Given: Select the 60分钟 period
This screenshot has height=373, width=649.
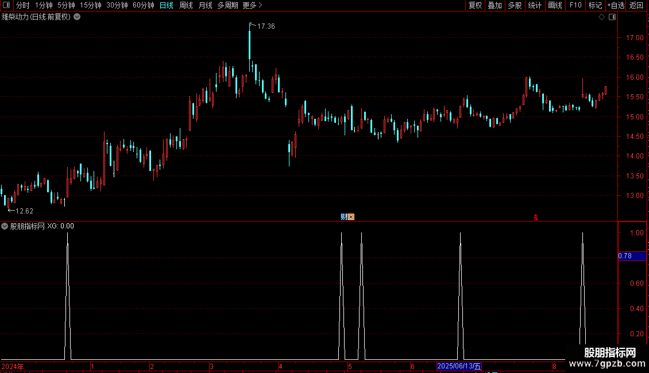Looking at the screenshot, I should [x=143, y=5].
